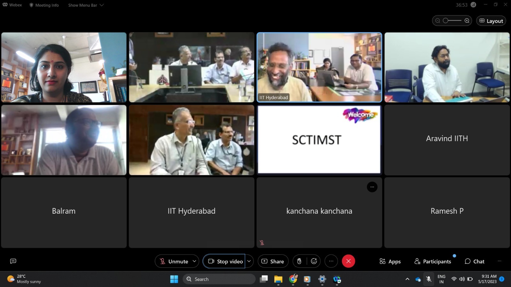Open Settings gear on taskbar
Viewport: 511px width, 287px height.
(322, 279)
